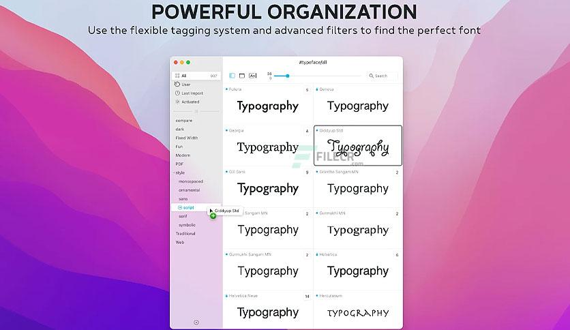570x330 pixels.
Task: Toggle the sidebar panel view icon
Action: (x=232, y=76)
